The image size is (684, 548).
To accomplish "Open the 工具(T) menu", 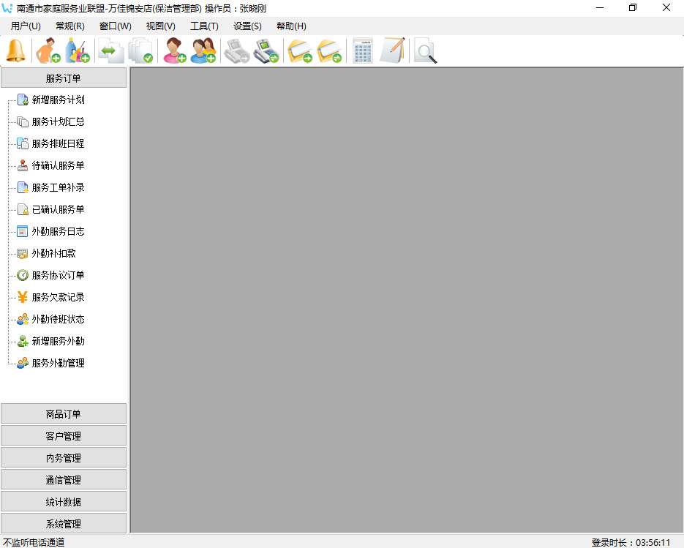I will click(204, 26).
